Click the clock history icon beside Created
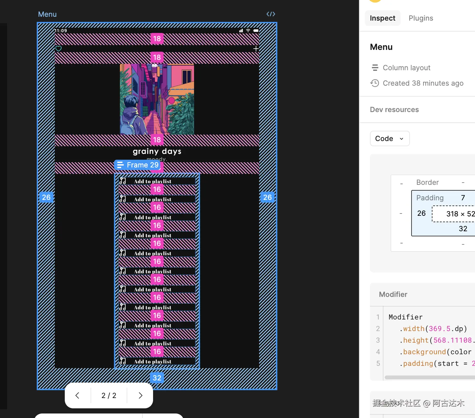The image size is (475, 418). (x=374, y=83)
